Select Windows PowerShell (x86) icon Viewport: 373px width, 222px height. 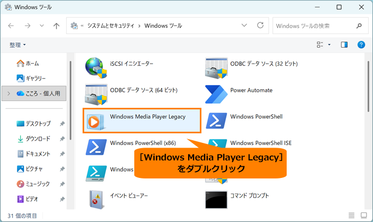pyautogui.click(x=96, y=147)
